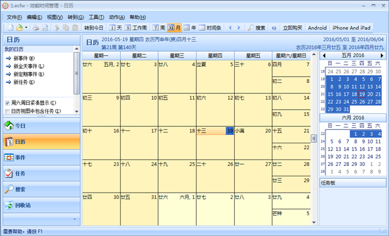Click the open folder toolbar icon

19,28
